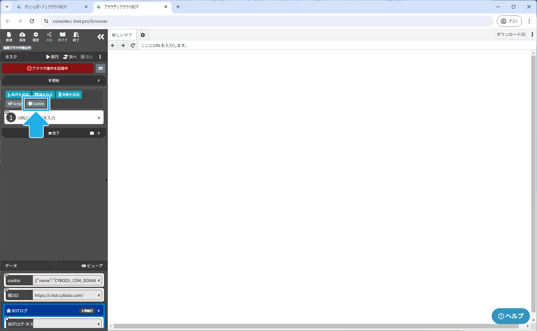
Task: Click the image icon beside recording button
Action: (101, 68)
